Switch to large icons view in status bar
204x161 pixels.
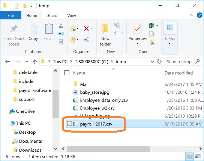(198, 157)
